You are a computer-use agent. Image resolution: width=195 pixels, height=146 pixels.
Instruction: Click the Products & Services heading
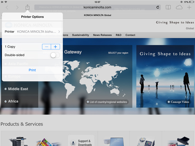point(22,124)
